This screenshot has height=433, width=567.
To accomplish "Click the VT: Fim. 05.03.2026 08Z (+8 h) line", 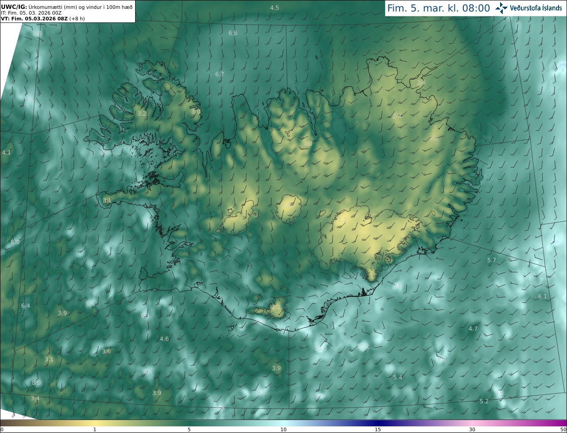I will point(43,19).
